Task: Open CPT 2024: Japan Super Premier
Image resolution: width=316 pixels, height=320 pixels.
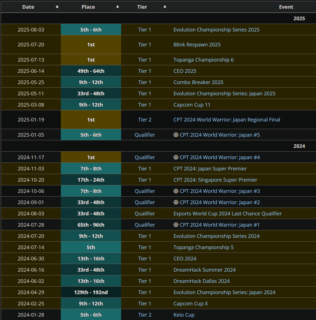Action: (x=210, y=168)
